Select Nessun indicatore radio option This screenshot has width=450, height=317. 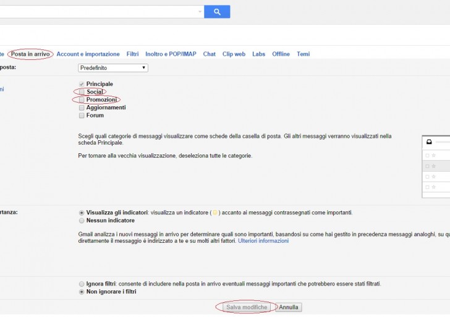click(82, 221)
